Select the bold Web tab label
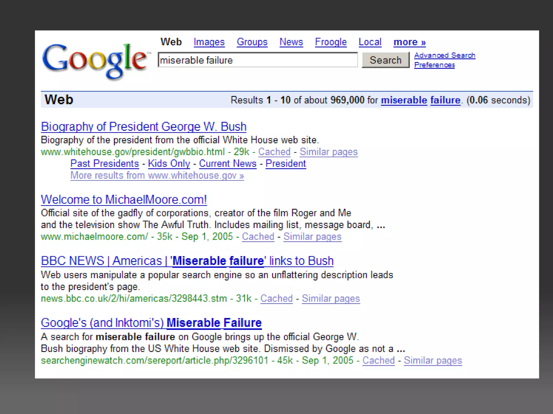553x414 pixels. coord(171,42)
